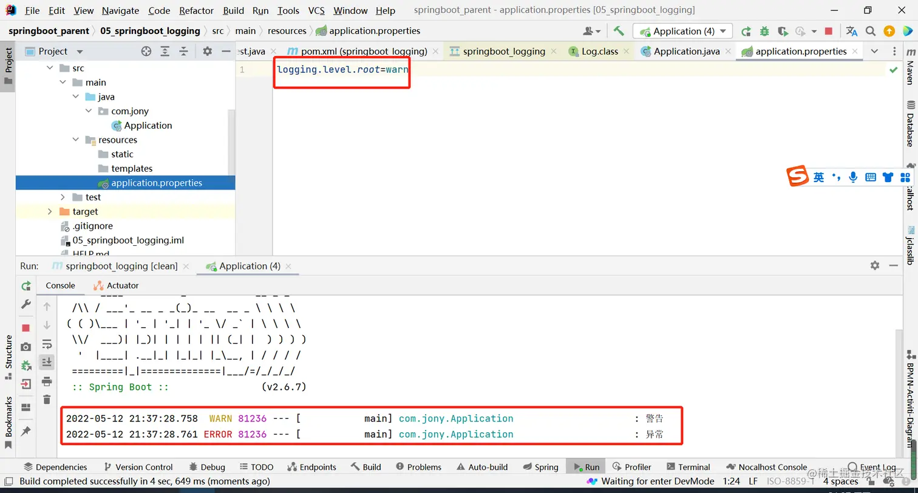Open the Structure side panel
Image resolution: width=918 pixels, height=493 pixels.
8,357
